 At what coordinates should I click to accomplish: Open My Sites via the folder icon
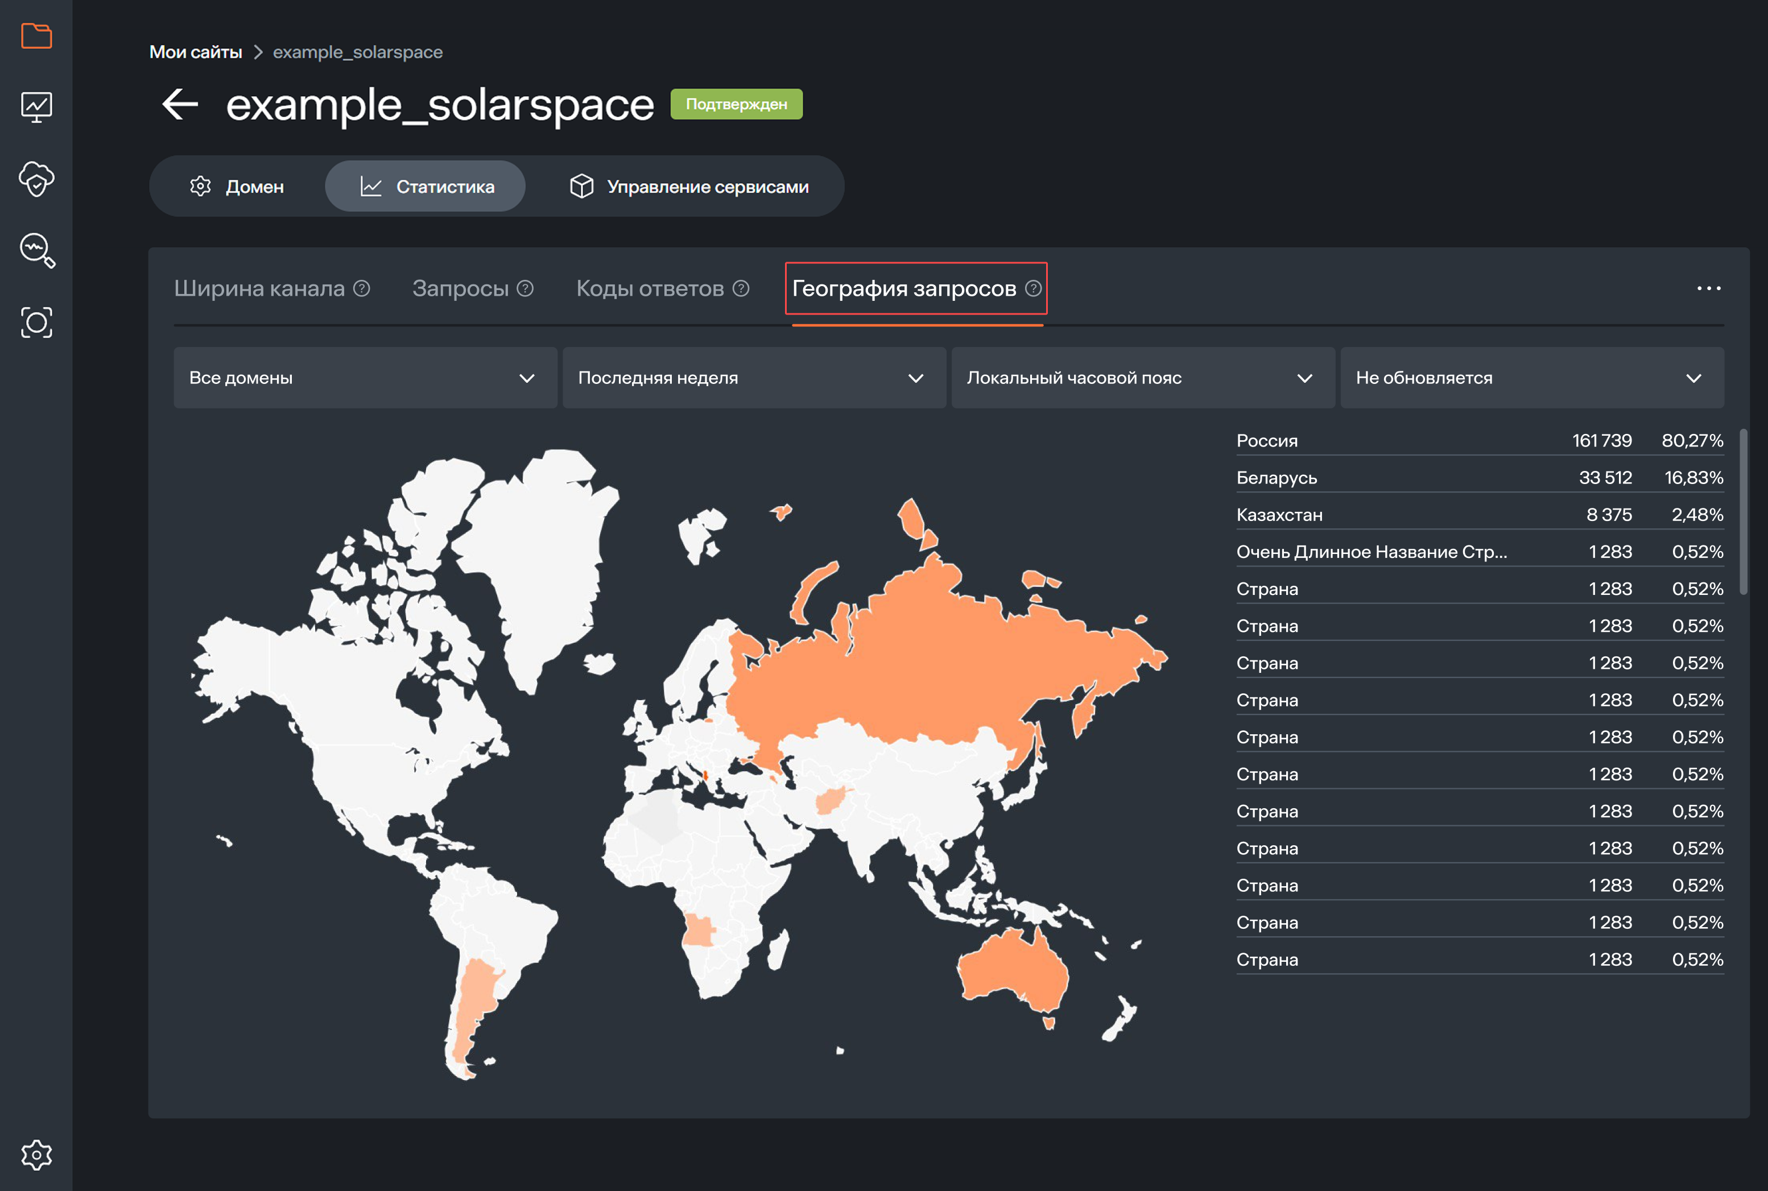tap(36, 35)
